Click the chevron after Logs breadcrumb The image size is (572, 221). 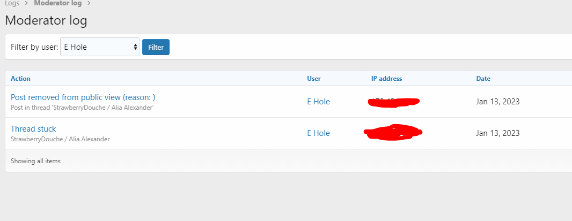27,4
